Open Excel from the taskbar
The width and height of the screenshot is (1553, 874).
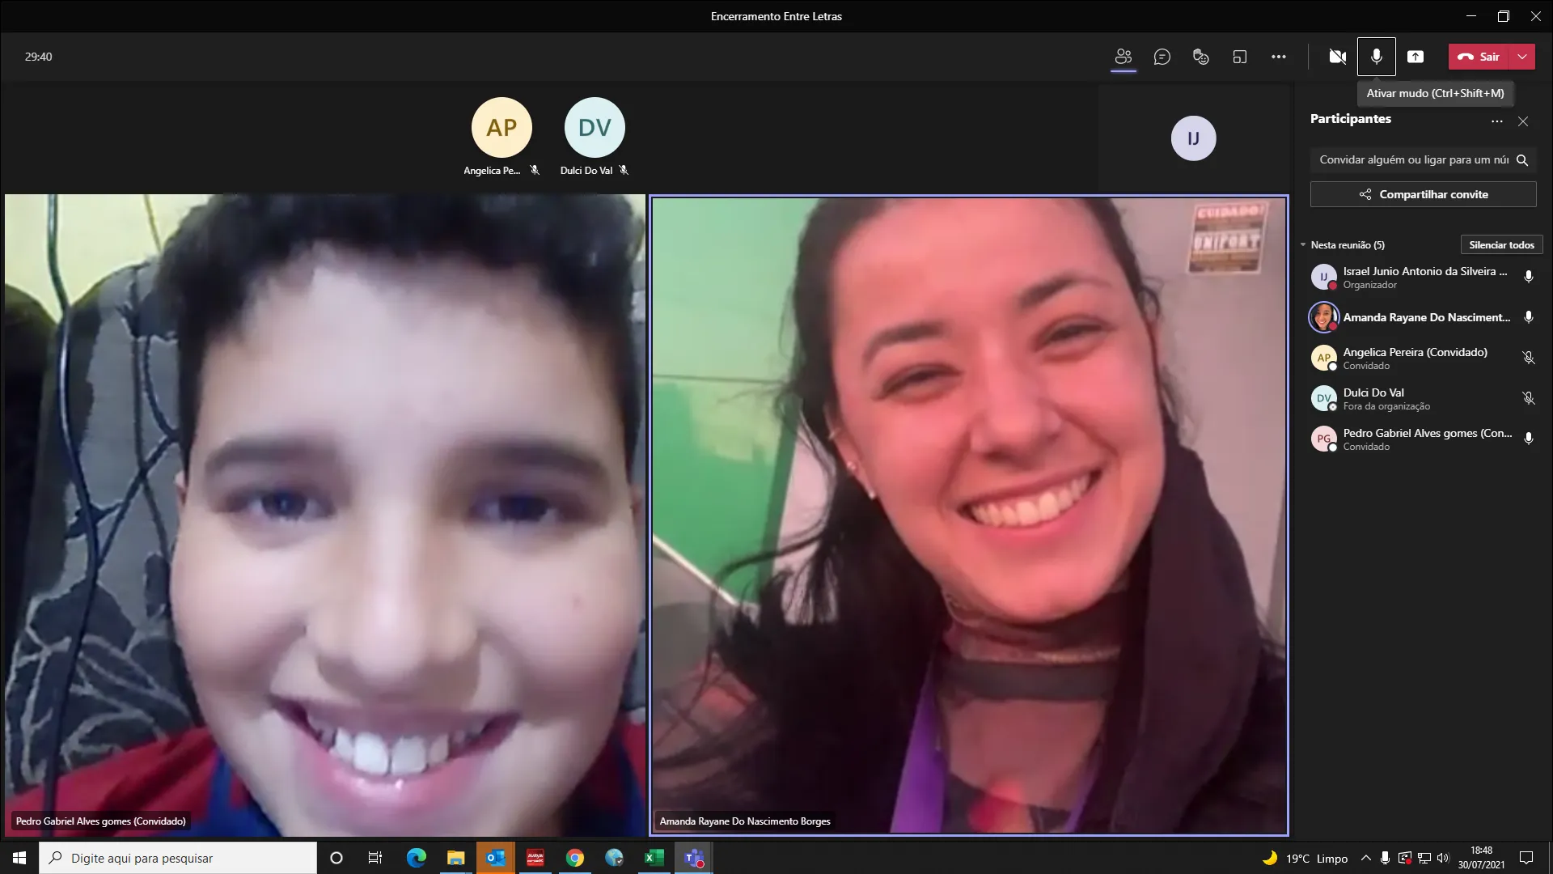[654, 858]
